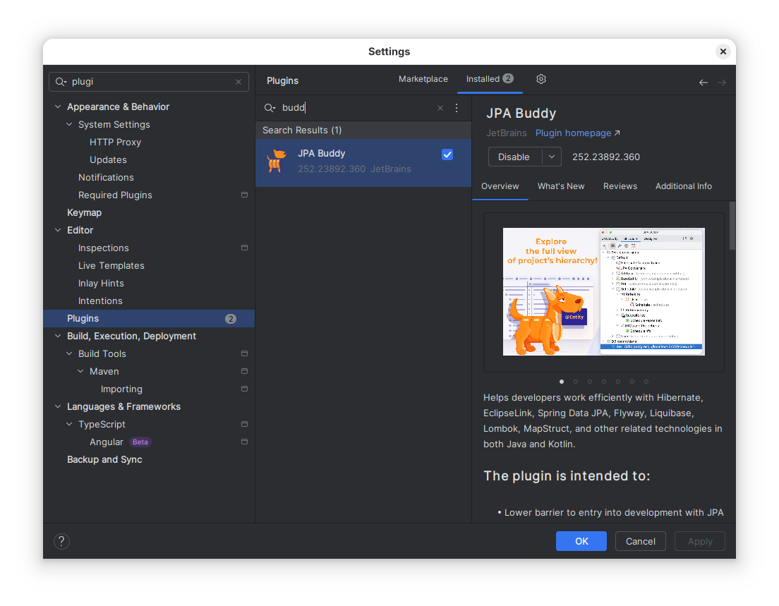Open the Reviews tab

tap(620, 186)
